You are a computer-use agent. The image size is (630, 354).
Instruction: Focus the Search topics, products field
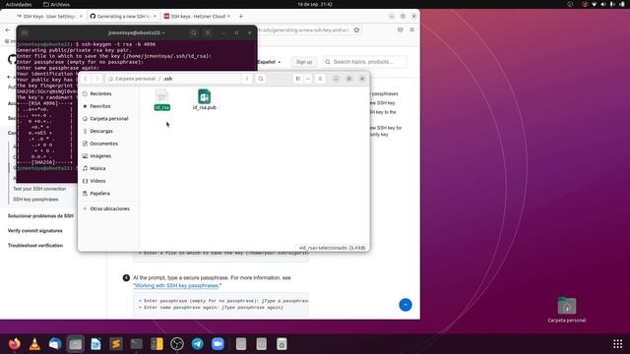365,62
